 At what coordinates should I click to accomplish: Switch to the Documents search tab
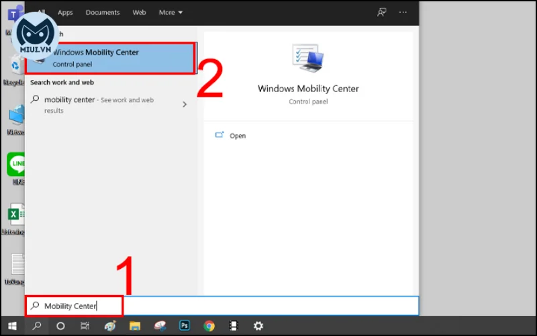103,12
